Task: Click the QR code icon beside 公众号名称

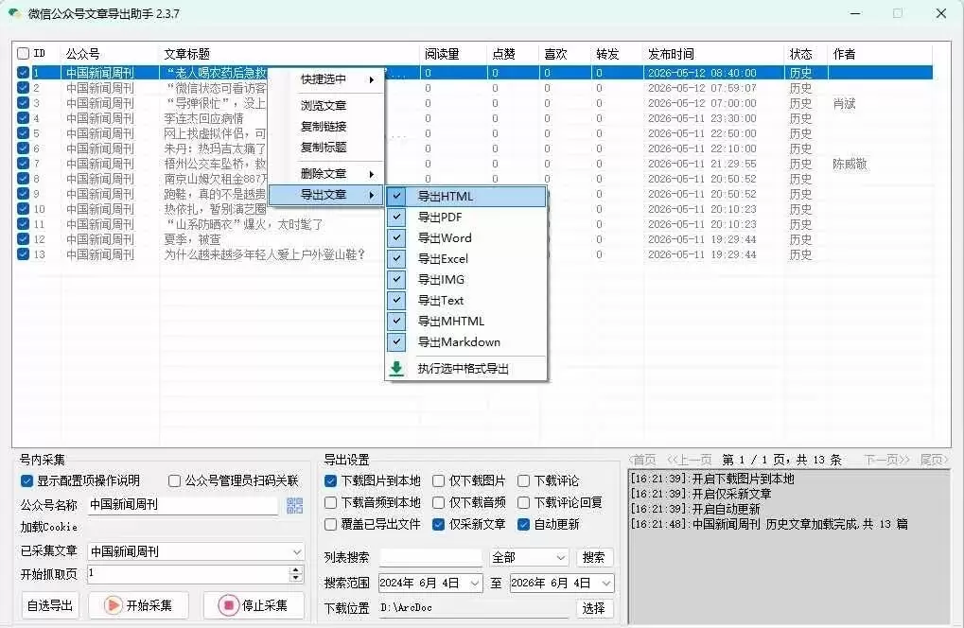Action: (294, 505)
